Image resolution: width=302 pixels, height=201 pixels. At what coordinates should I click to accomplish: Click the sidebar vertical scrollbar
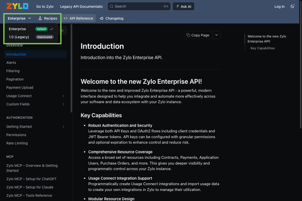[71, 68]
